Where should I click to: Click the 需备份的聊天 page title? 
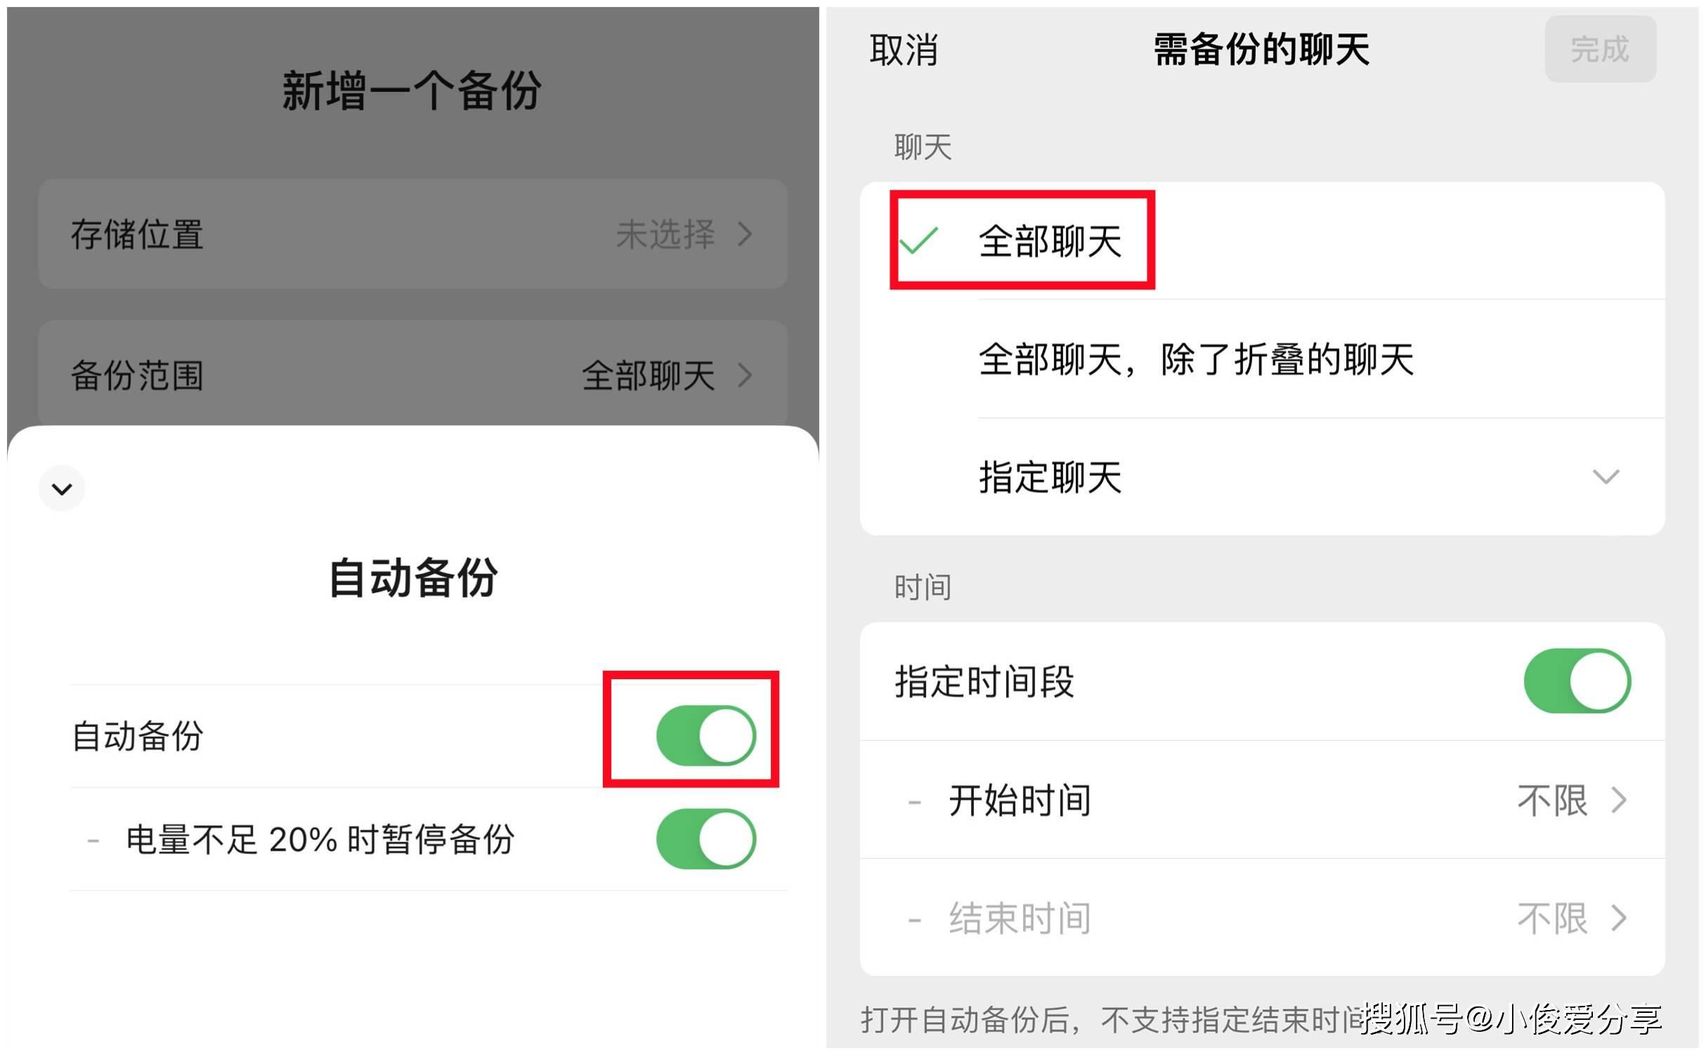1261,50
